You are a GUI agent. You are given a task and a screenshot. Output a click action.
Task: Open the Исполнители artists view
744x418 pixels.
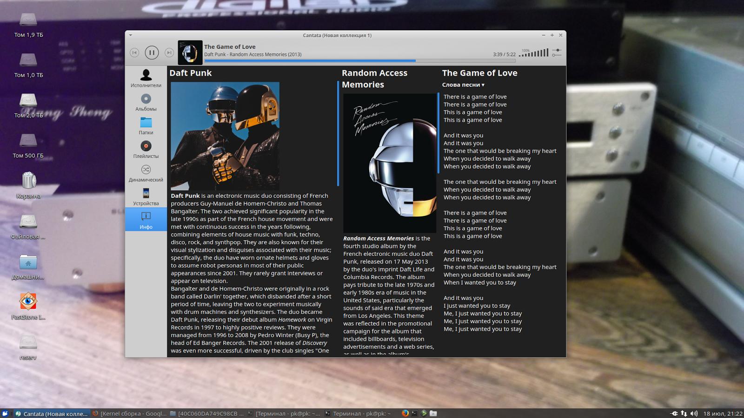coord(146,78)
